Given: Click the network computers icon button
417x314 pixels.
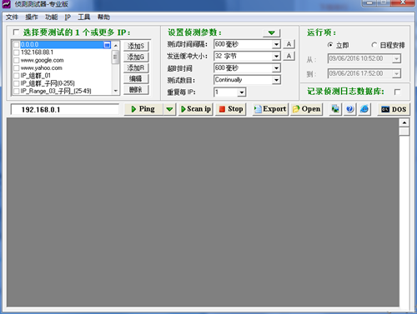Looking at the screenshot, I should (335, 109).
